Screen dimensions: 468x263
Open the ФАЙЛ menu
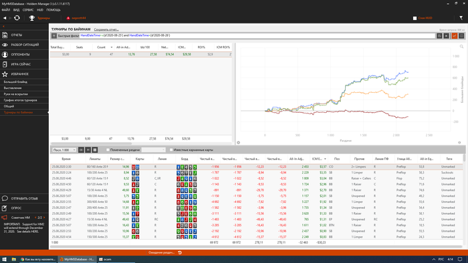(5, 10)
